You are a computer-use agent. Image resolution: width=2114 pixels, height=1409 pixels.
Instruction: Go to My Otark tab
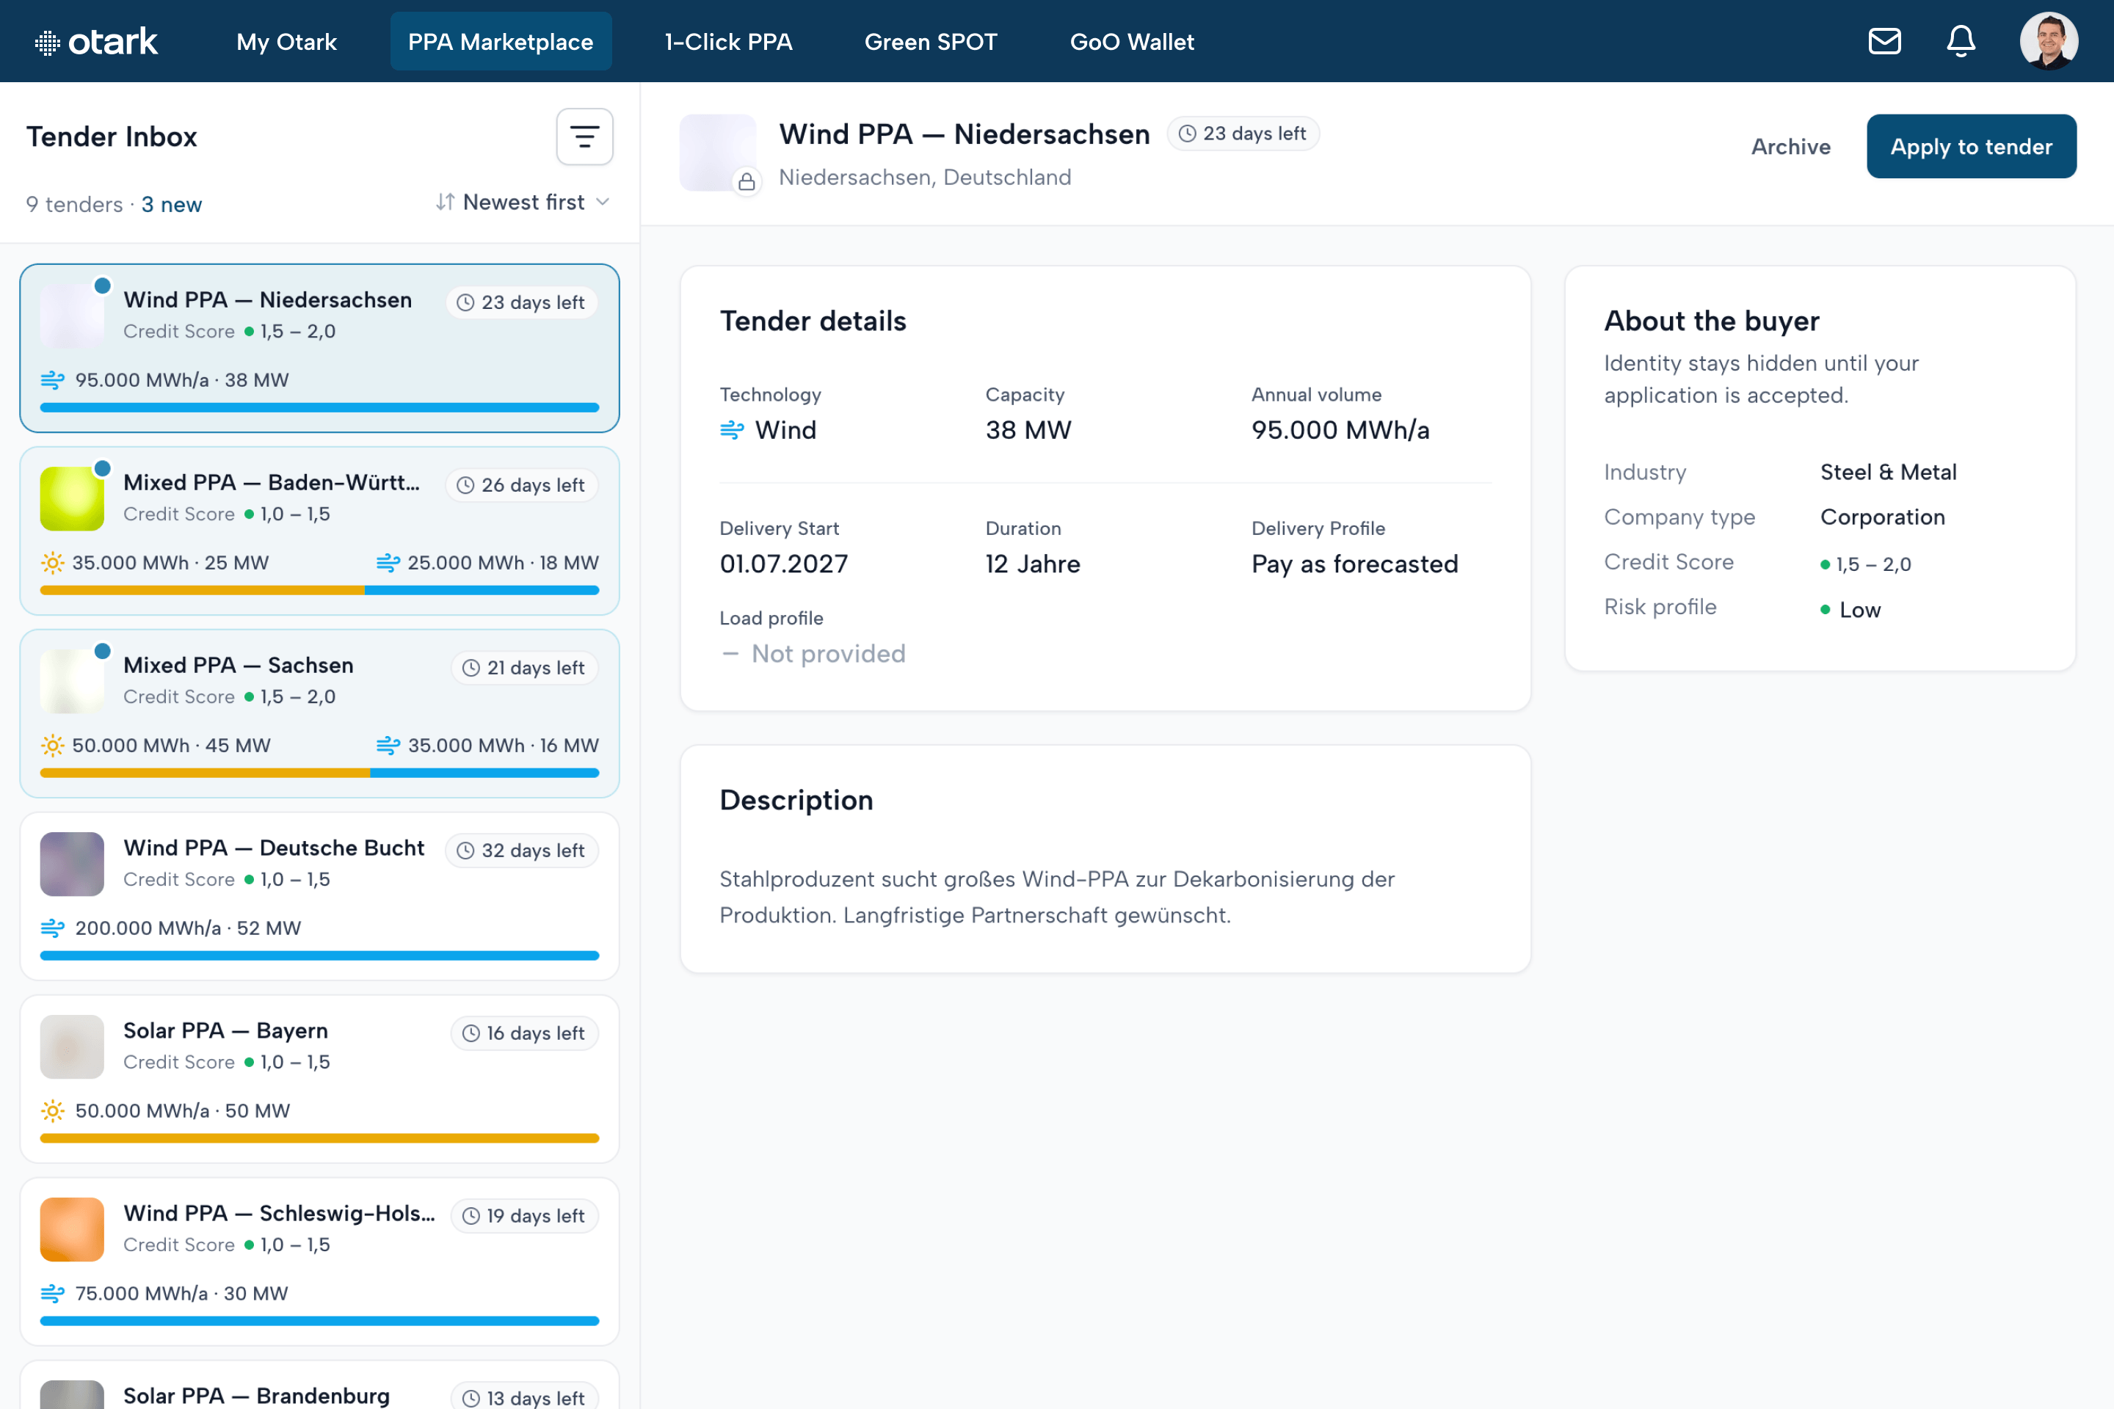(x=286, y=41)
